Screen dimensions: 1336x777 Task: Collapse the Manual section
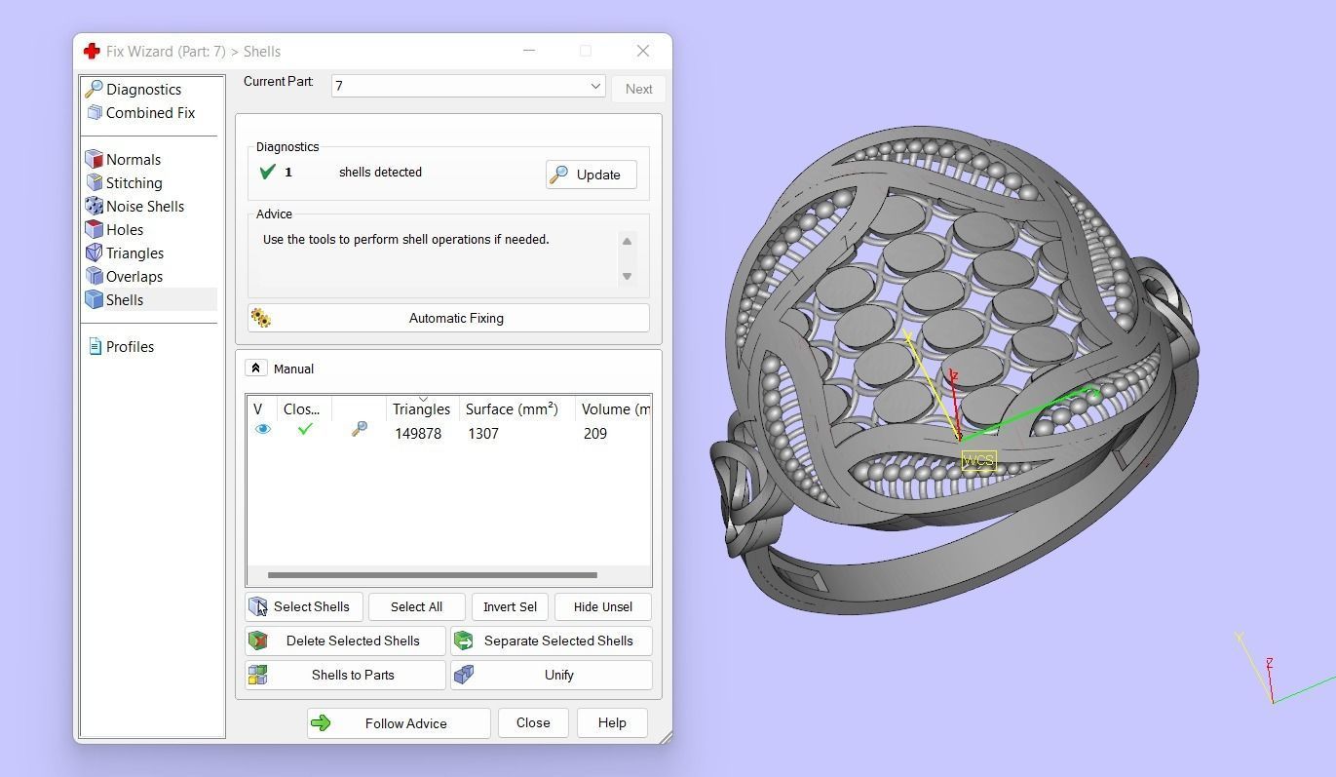pos(255,369)
